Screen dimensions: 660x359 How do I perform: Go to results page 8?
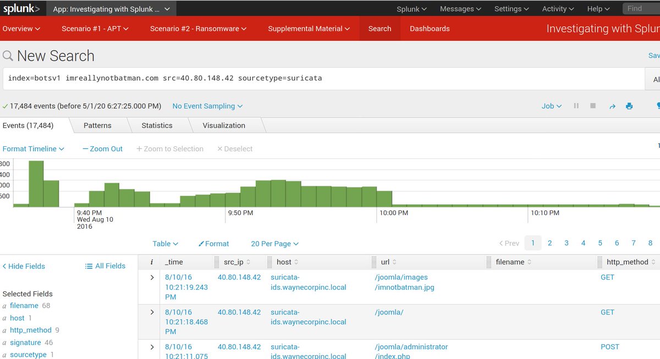tap(650, 243)
